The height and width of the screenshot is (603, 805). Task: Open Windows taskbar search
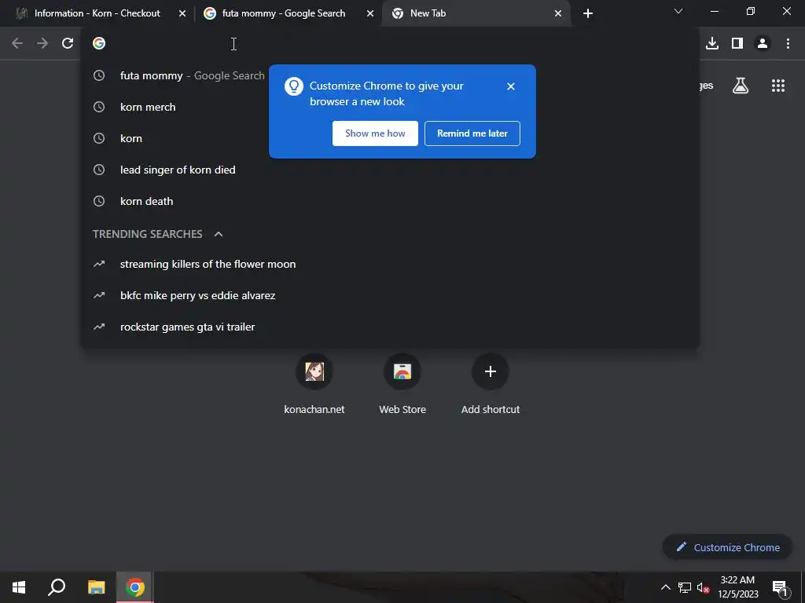coord(57,587)
